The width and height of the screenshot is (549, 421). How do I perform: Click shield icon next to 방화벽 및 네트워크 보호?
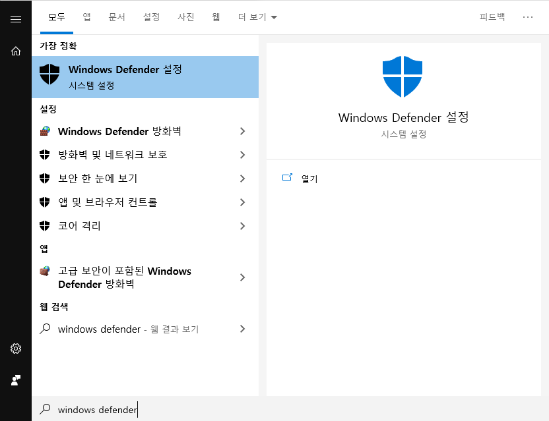pyautogui.click(x=44, y=155)
